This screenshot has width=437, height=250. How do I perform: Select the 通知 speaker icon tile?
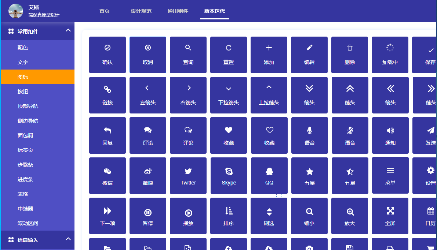tap(390, 135)
